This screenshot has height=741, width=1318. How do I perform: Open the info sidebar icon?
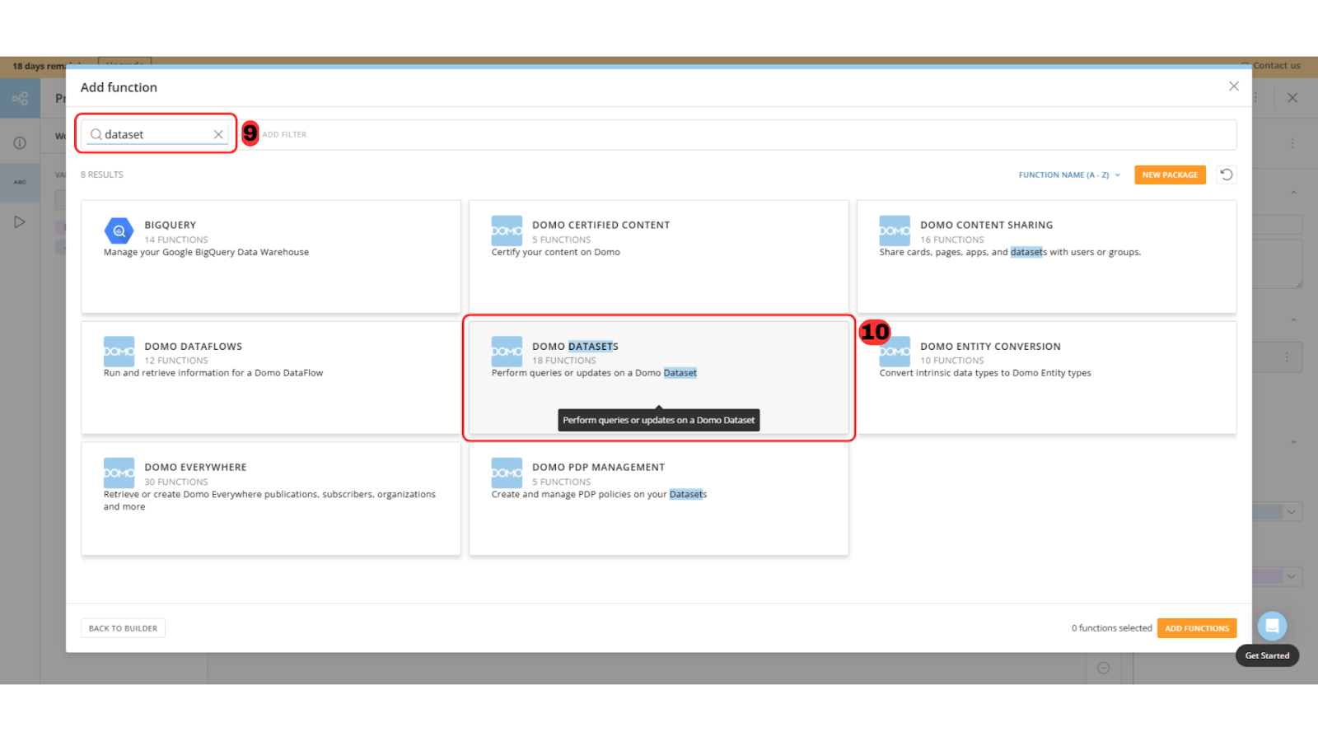20,143
